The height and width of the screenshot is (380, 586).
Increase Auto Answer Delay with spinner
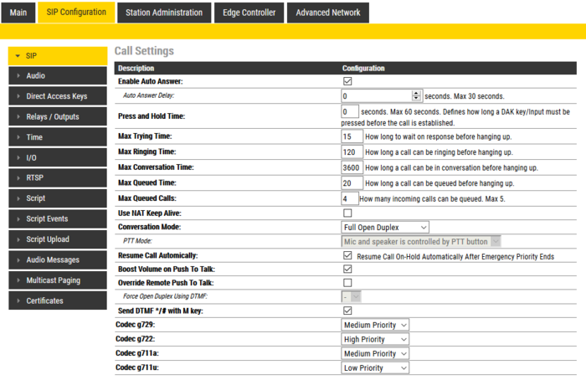(416, 93)
